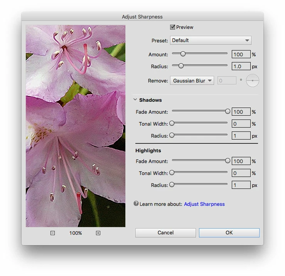Click the main Radius slider handle
Image resolution: width=285 pixels, height=276 pixels.
(x=181, y=66)
